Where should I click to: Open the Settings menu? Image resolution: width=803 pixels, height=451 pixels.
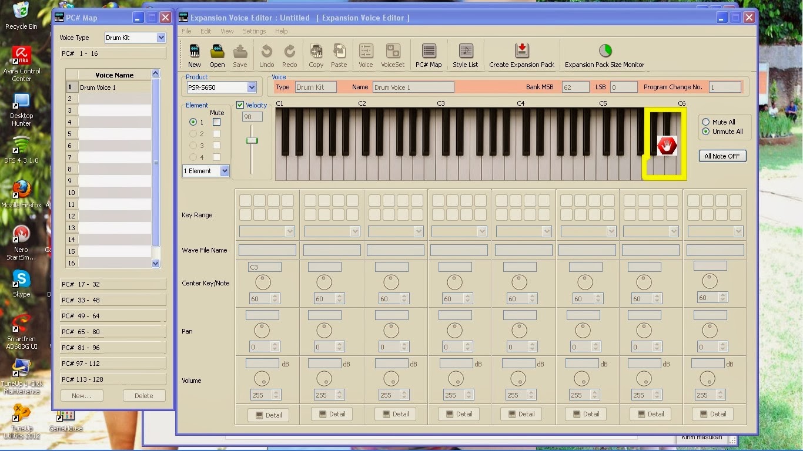tap(255, 31)
